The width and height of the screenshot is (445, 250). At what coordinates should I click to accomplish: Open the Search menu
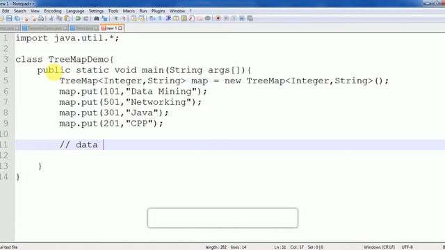(x=20, y=11)
